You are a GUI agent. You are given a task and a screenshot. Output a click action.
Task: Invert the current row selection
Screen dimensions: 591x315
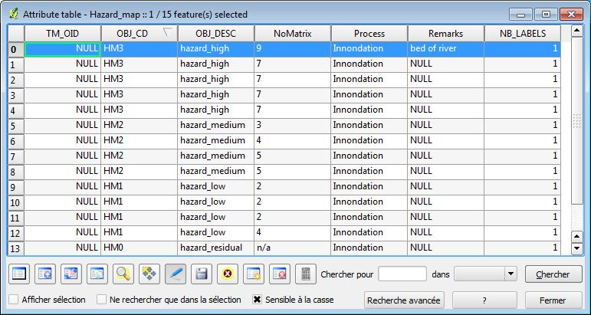pyautogui.click(x=71, y=274)
